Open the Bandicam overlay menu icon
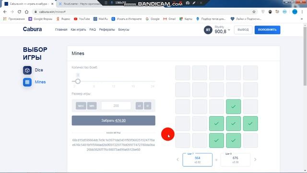307x173 pixels. 106,3
